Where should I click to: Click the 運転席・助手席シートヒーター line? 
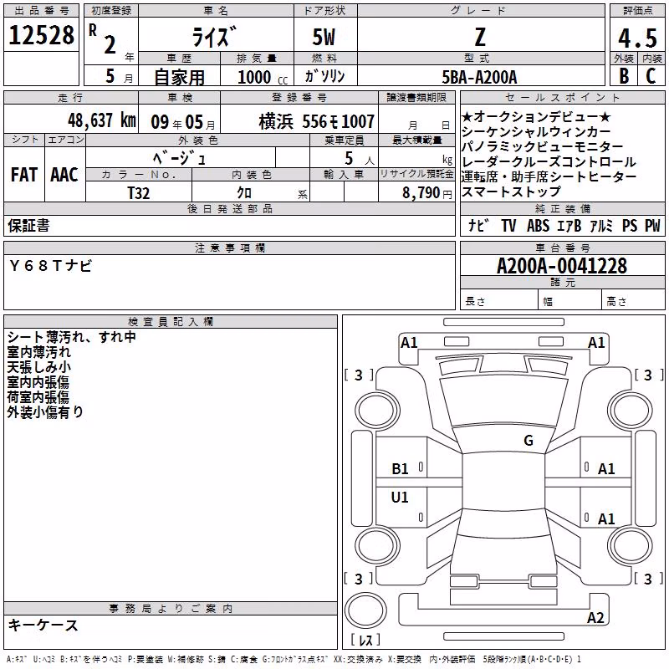(549, 176)
